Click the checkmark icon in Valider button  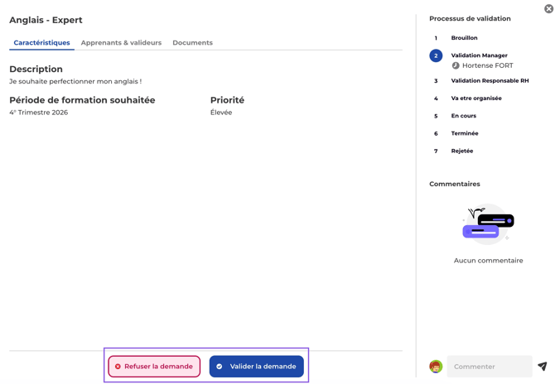tap(219, 367)
